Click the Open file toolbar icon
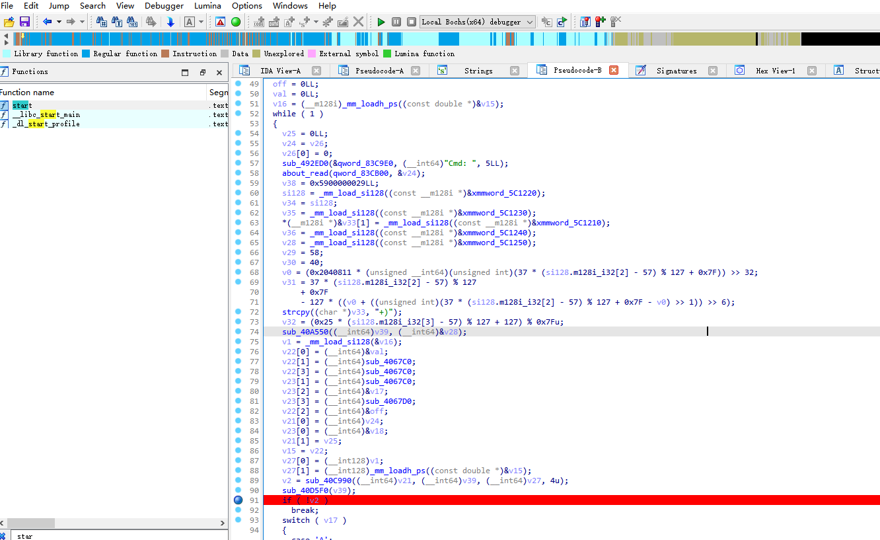This screenshot has height=540, width=880. tap(9, 22)
